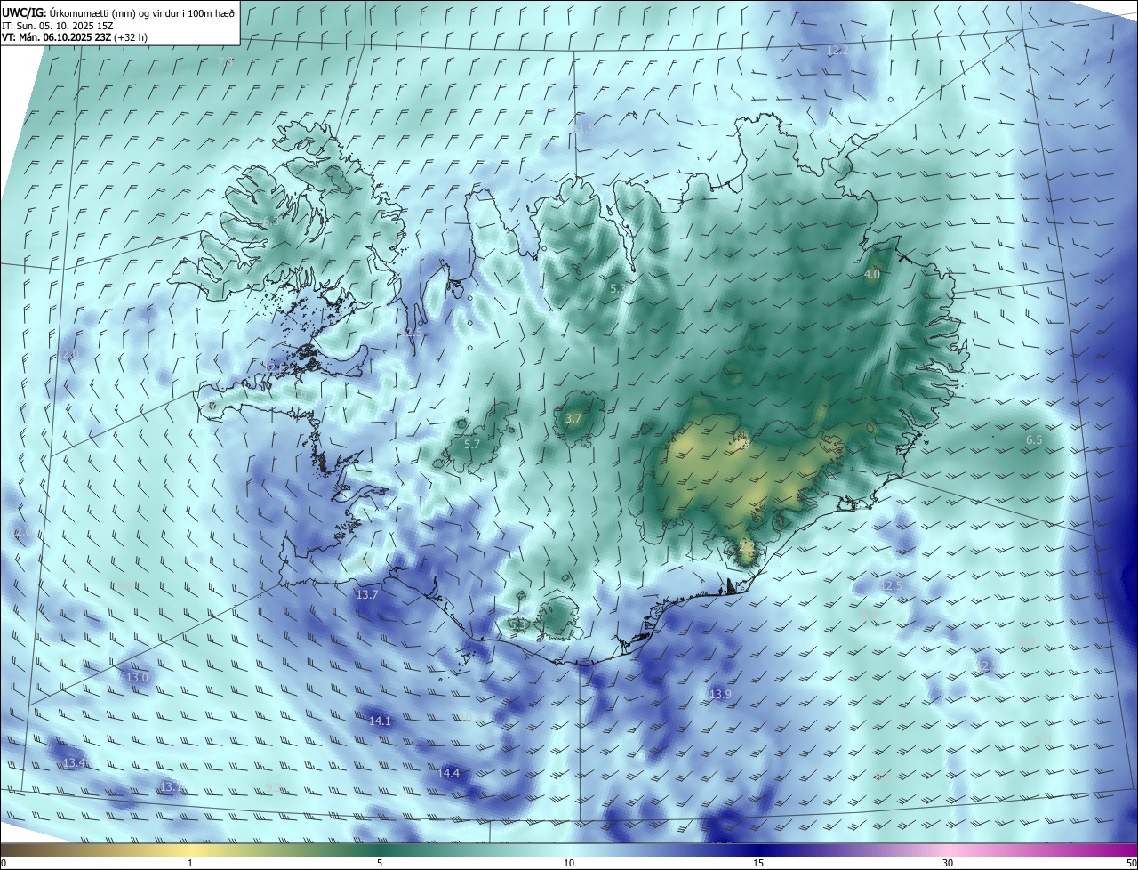Viewport: 1138px width, 870px height.
Task: Click the 13.0 value label over the ocean
Action: click(136, 677)
